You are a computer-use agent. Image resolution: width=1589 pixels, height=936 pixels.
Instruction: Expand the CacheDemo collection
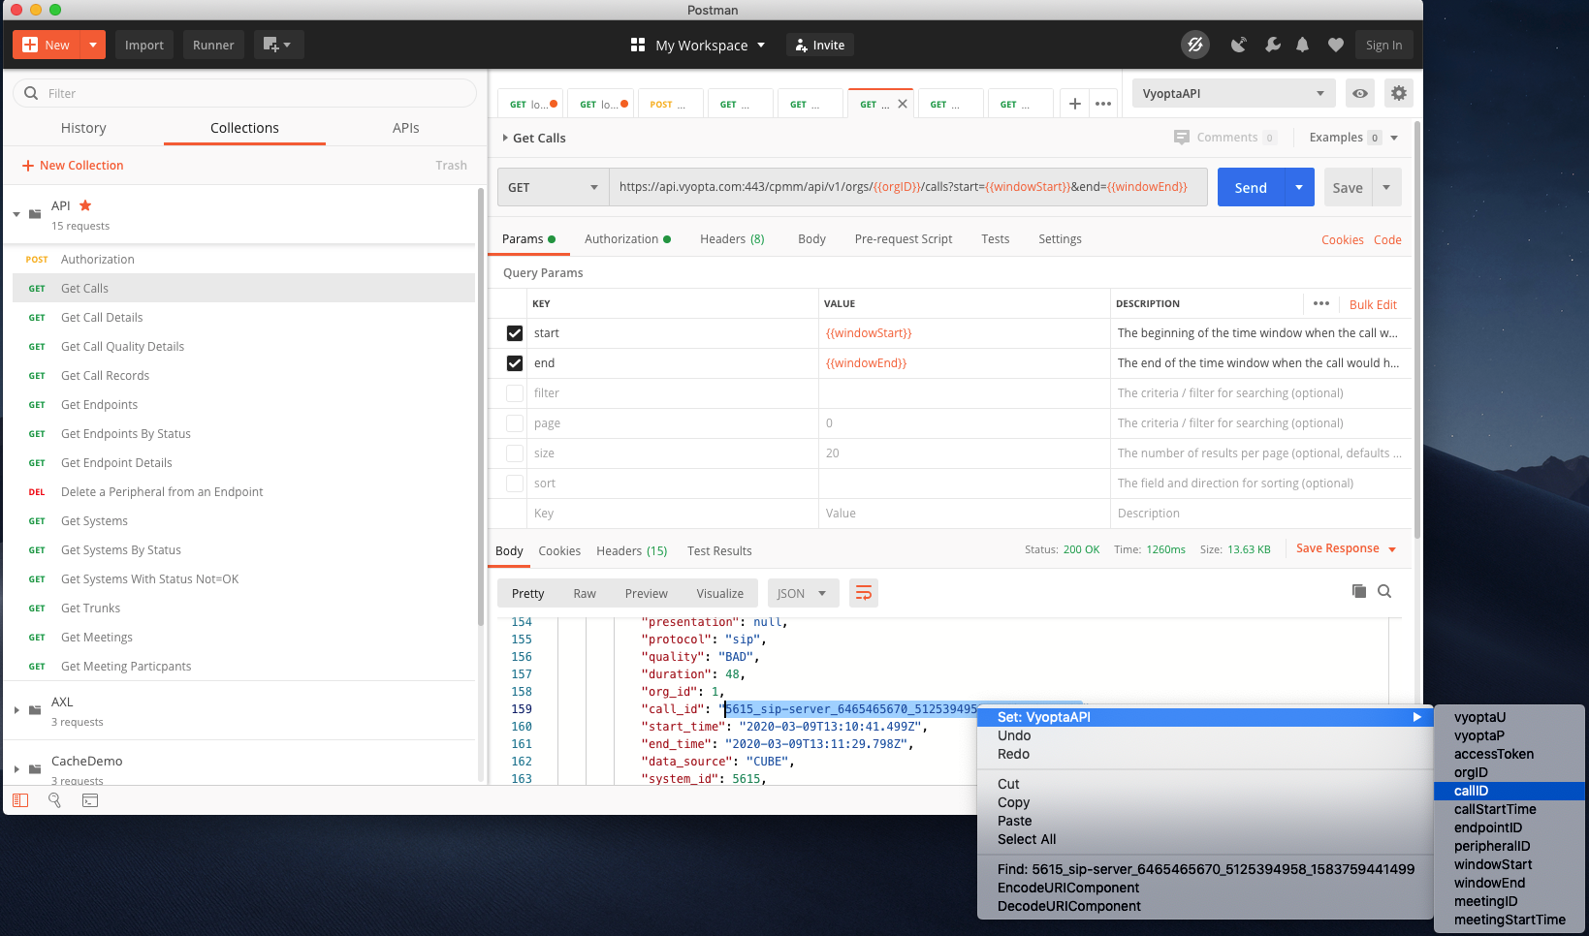(16, 769)
